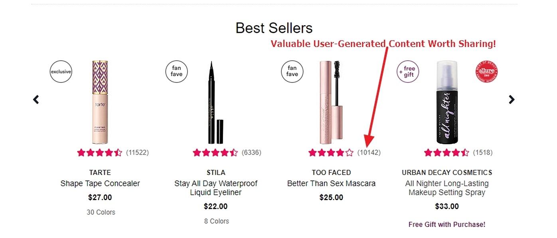Click the fan fave badge on Too Faced mascara

(292, 71)
